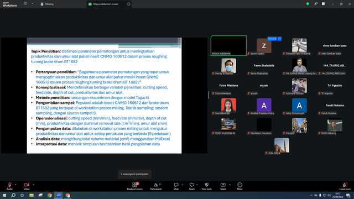Switch to the Meeting tab

click(x=47, y=4)
